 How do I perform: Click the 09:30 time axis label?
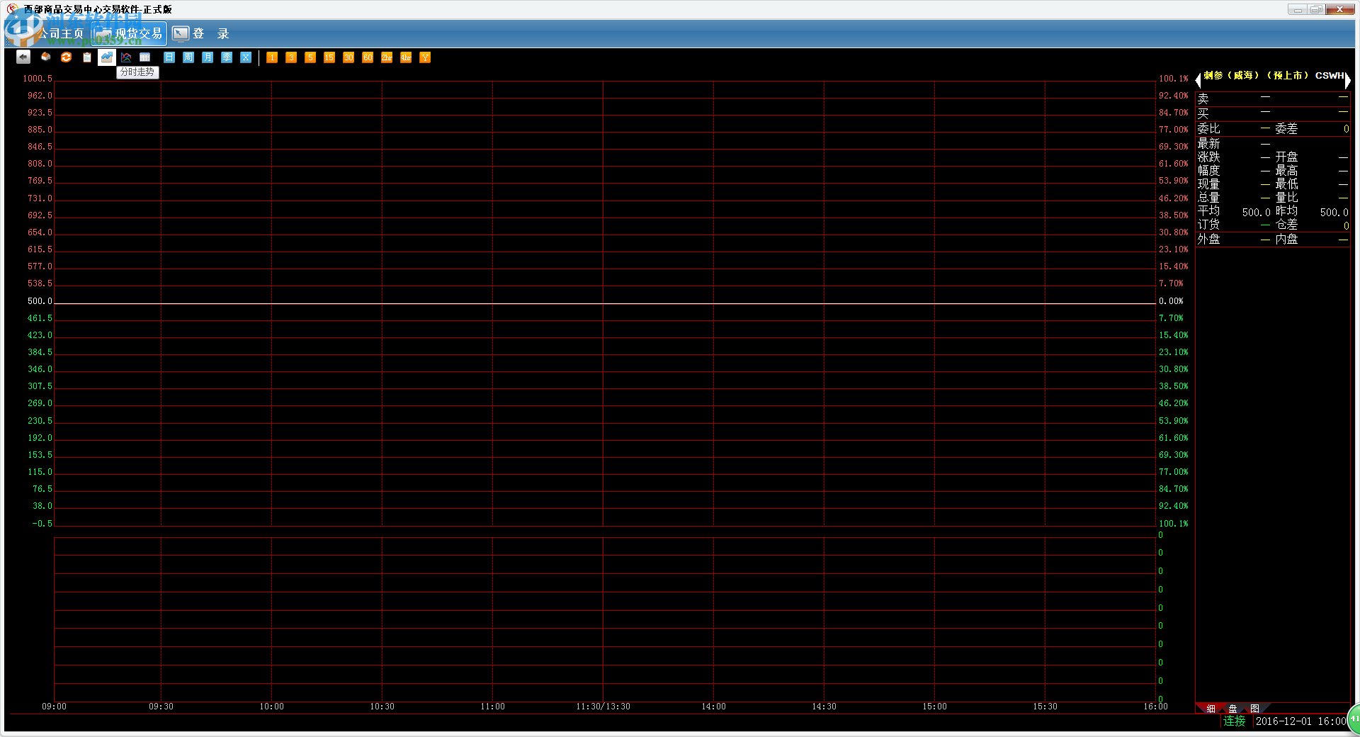click(x=161, y=707)
